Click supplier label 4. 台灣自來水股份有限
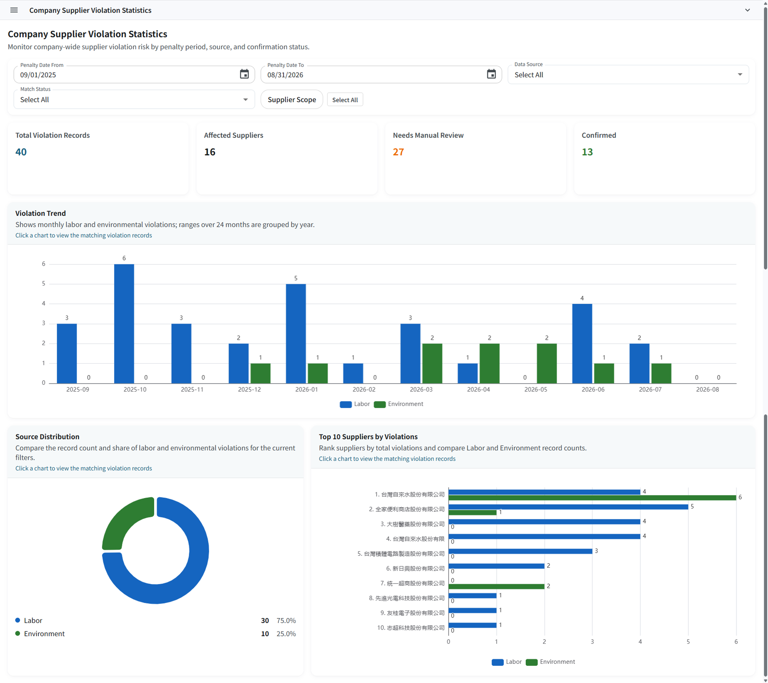This screenshot has width=768, height=683. click(x=415, y=539)
